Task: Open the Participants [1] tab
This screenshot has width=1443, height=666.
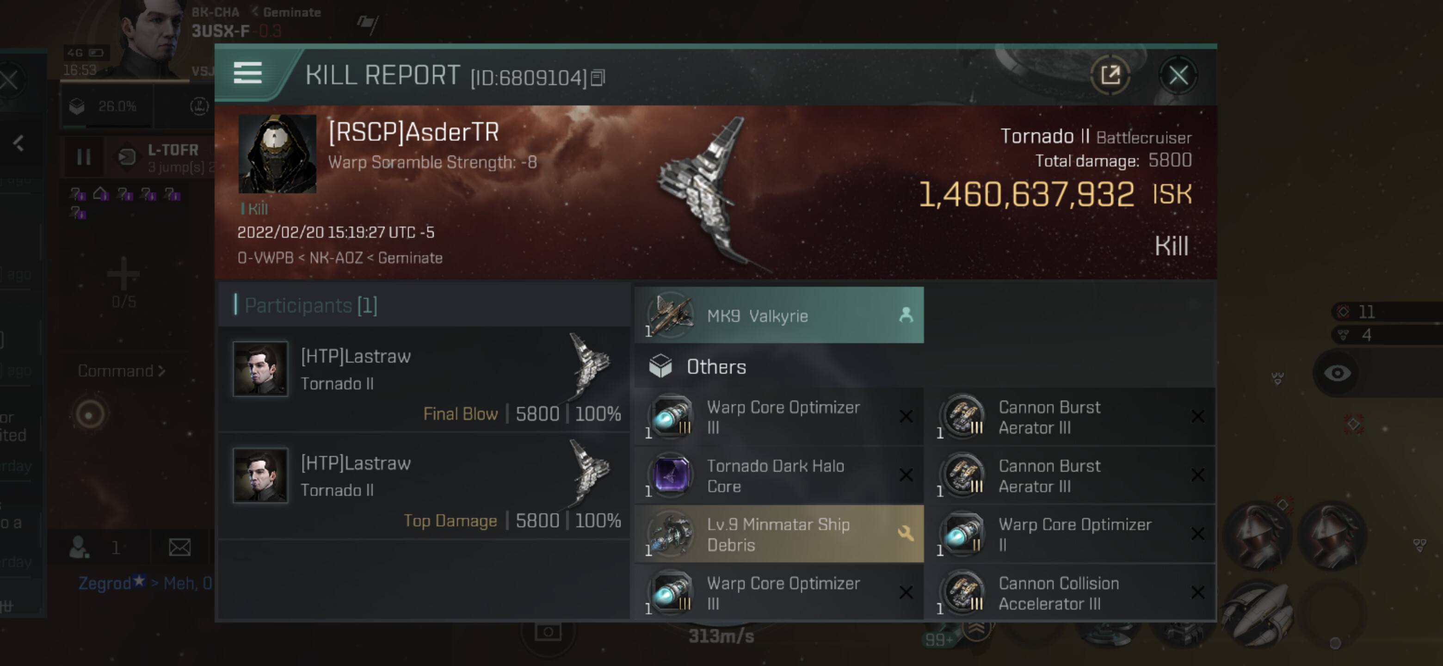Action: coord(311,306)
